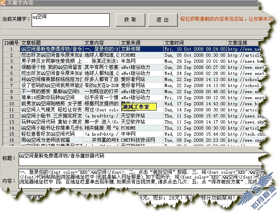Click the 当前关键字 input field
The width and height of the screenshot is (279, 213).
(x=70, y=20)
